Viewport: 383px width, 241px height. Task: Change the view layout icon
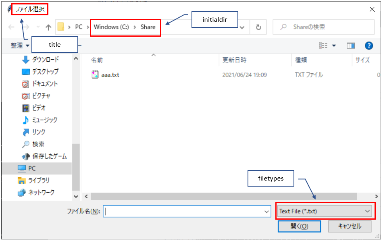coord(323,46)
